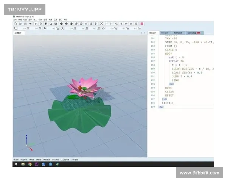227x182 pixels.
Task: Open Chrome from the taskbar
Action: (x=30, y=164)
